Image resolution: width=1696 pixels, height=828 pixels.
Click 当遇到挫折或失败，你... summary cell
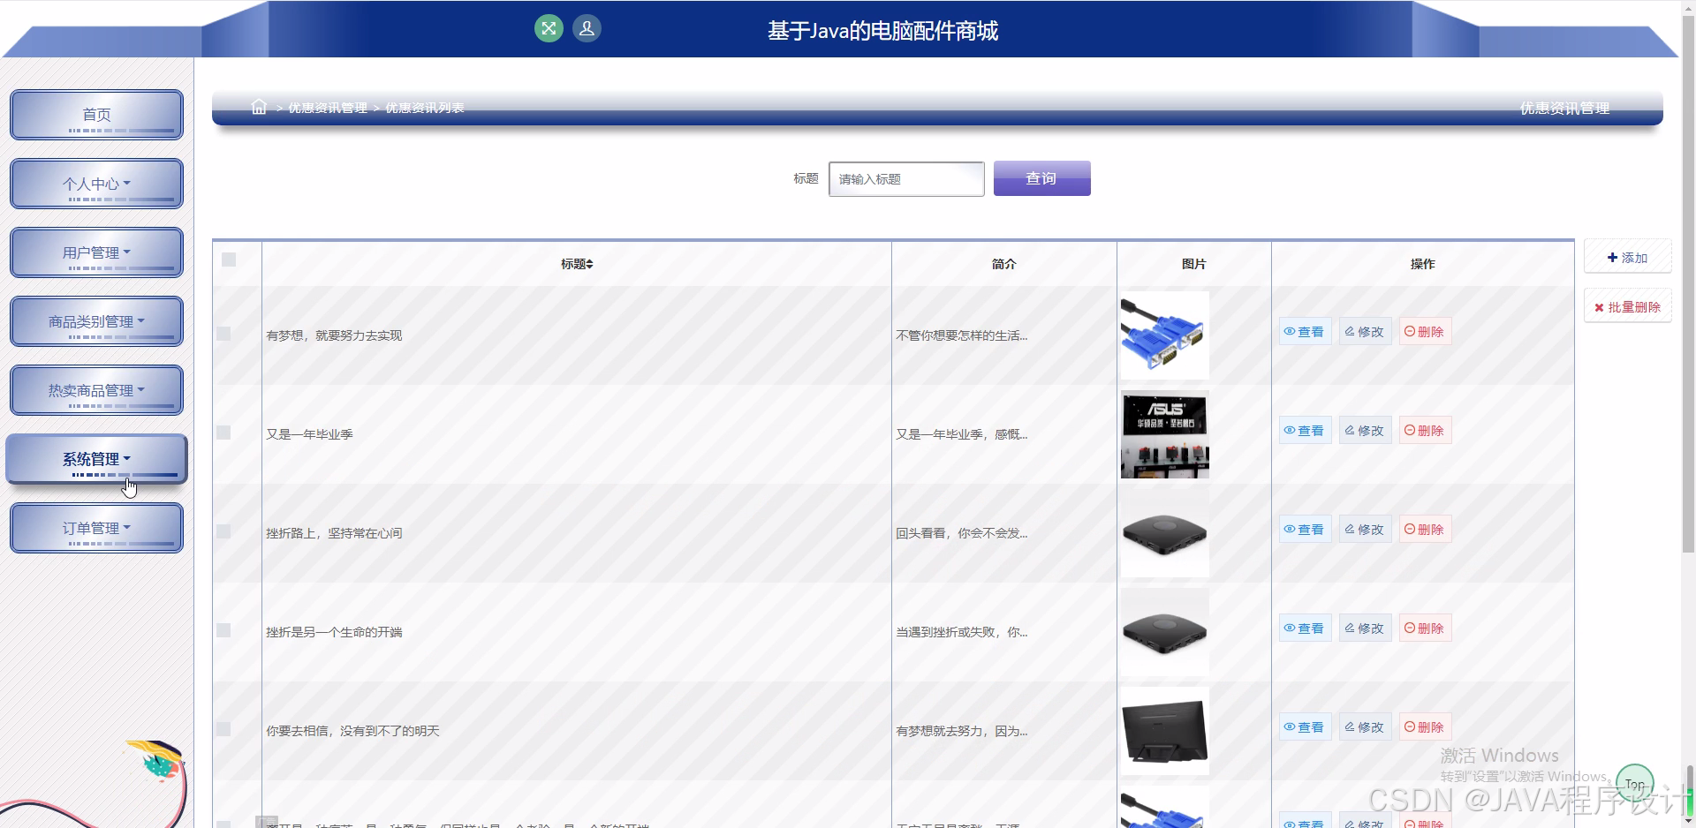coord(961,632)
